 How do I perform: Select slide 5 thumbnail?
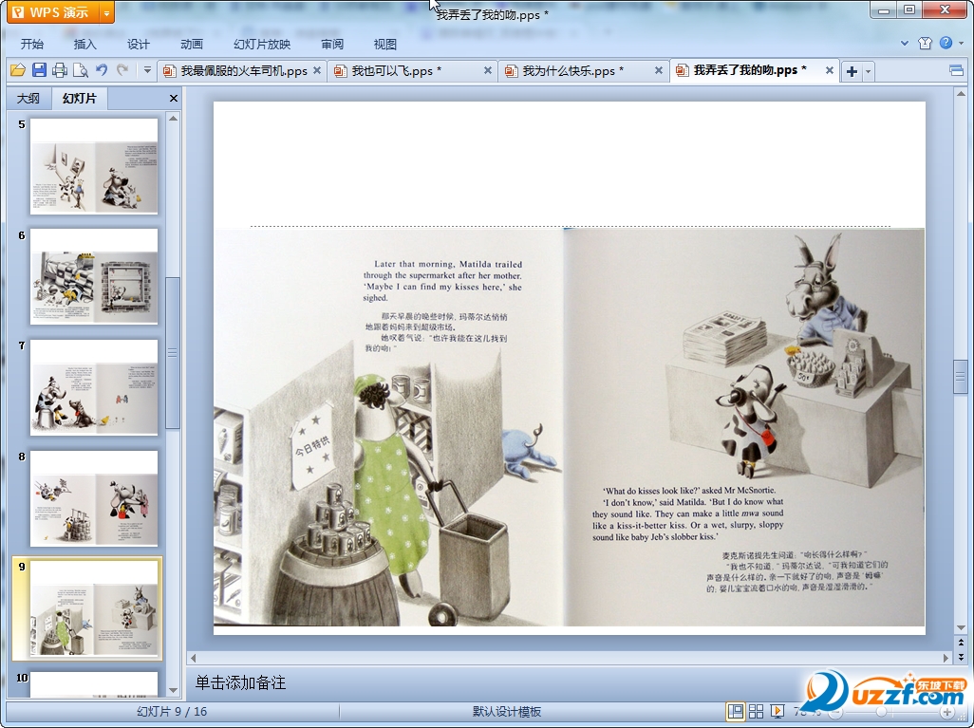point(94,166)
